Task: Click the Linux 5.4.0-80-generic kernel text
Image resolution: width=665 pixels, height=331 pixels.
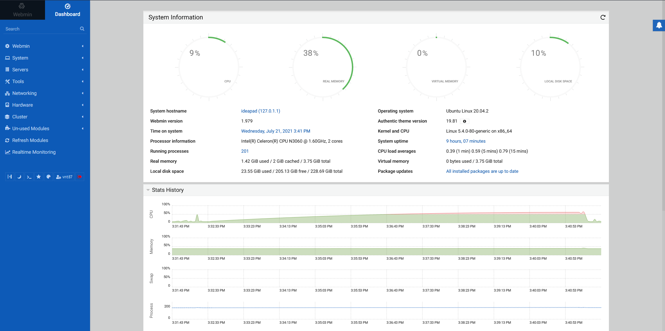Action: pos(479,131)
